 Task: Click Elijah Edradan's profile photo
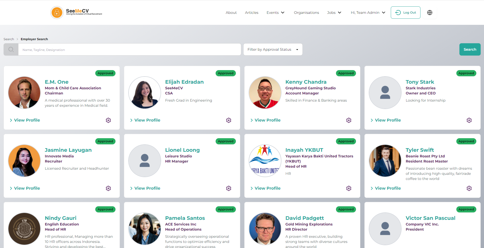click(145, 93)
